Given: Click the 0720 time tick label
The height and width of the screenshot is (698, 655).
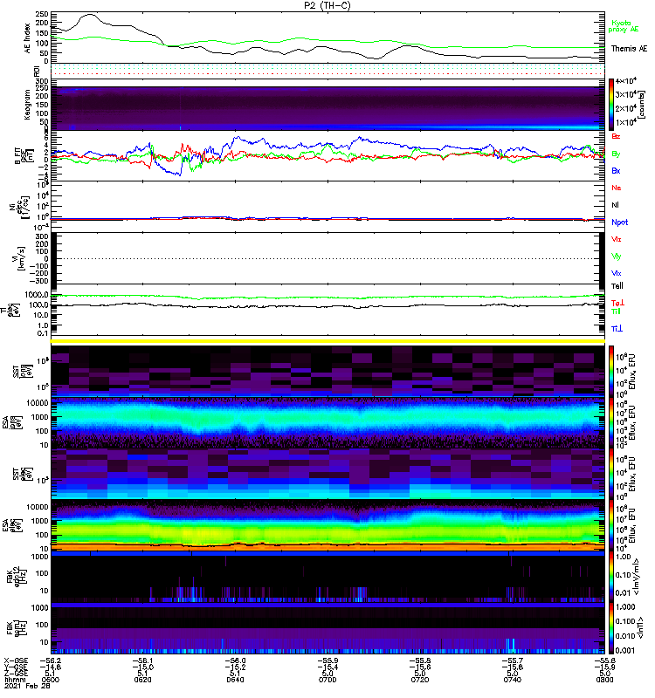Looking at the screenshot, I should [420, 680].
